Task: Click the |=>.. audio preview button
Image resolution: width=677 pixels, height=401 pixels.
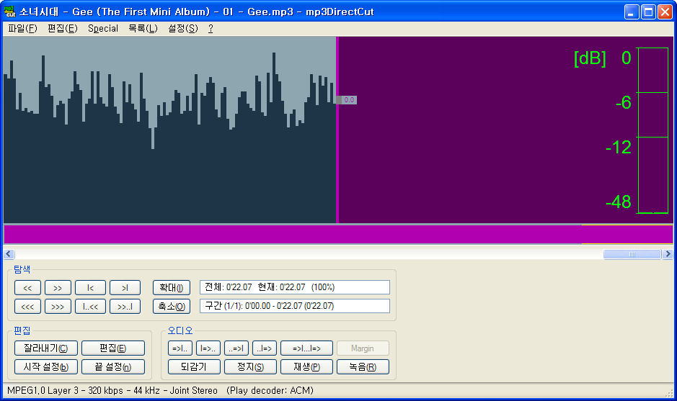Action: (x=208, y=348)
